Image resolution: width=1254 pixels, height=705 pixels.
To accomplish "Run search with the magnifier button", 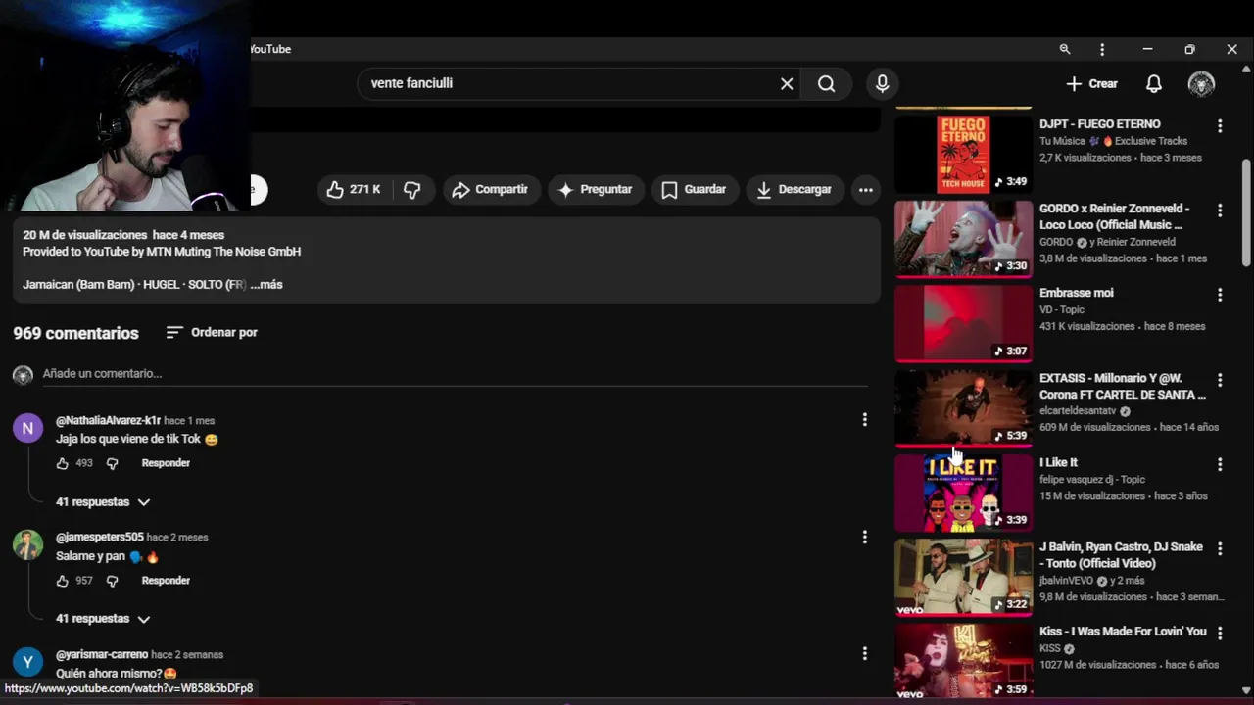I will click(x=827, y=84).
